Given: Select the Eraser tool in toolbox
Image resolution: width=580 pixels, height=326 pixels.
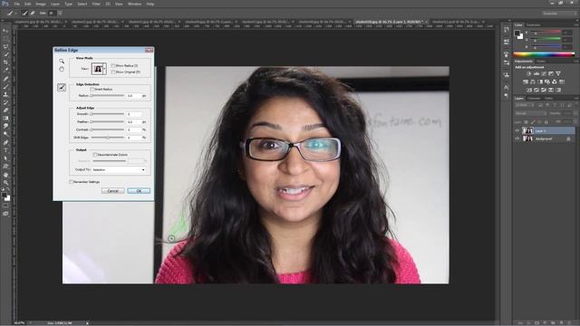Looking at the screenshot, I should (x=5, y=110).
